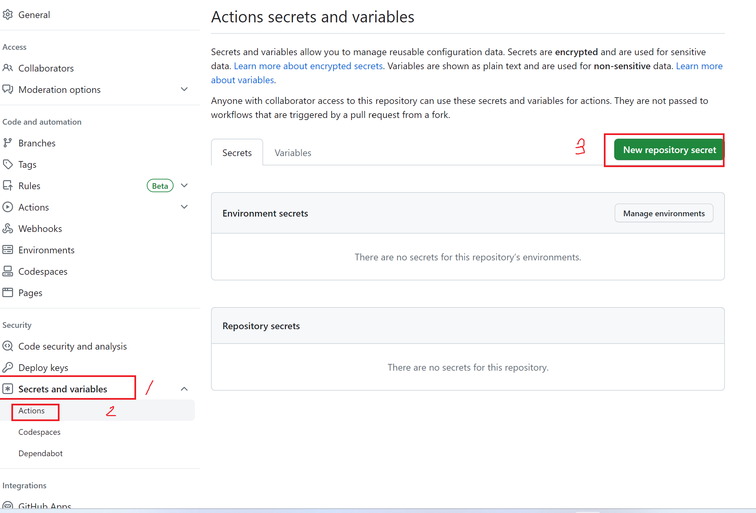Click New repository secret button
The width and height of the screenshot is (756, 513).
point(669,150)
